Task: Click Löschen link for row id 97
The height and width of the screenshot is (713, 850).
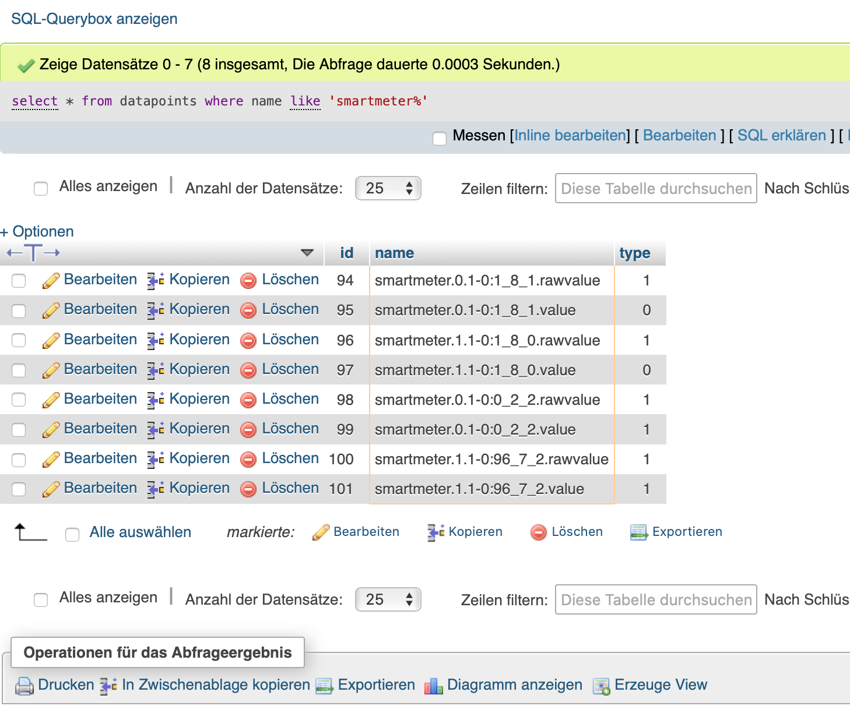Action: pos(290,369)
